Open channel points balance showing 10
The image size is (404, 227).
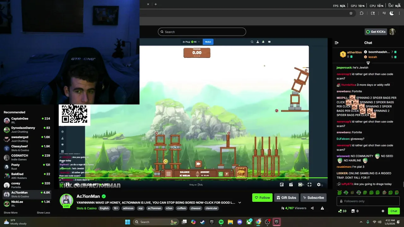pos(342,211)
